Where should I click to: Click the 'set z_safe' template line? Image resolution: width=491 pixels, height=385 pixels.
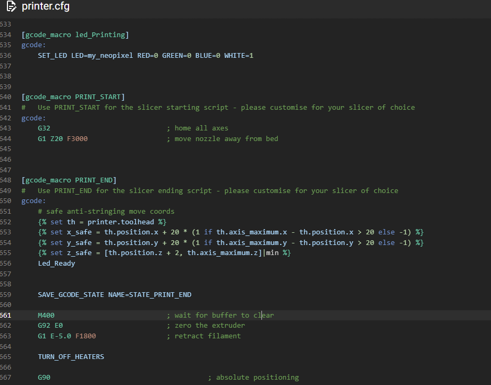coord(164,253)
